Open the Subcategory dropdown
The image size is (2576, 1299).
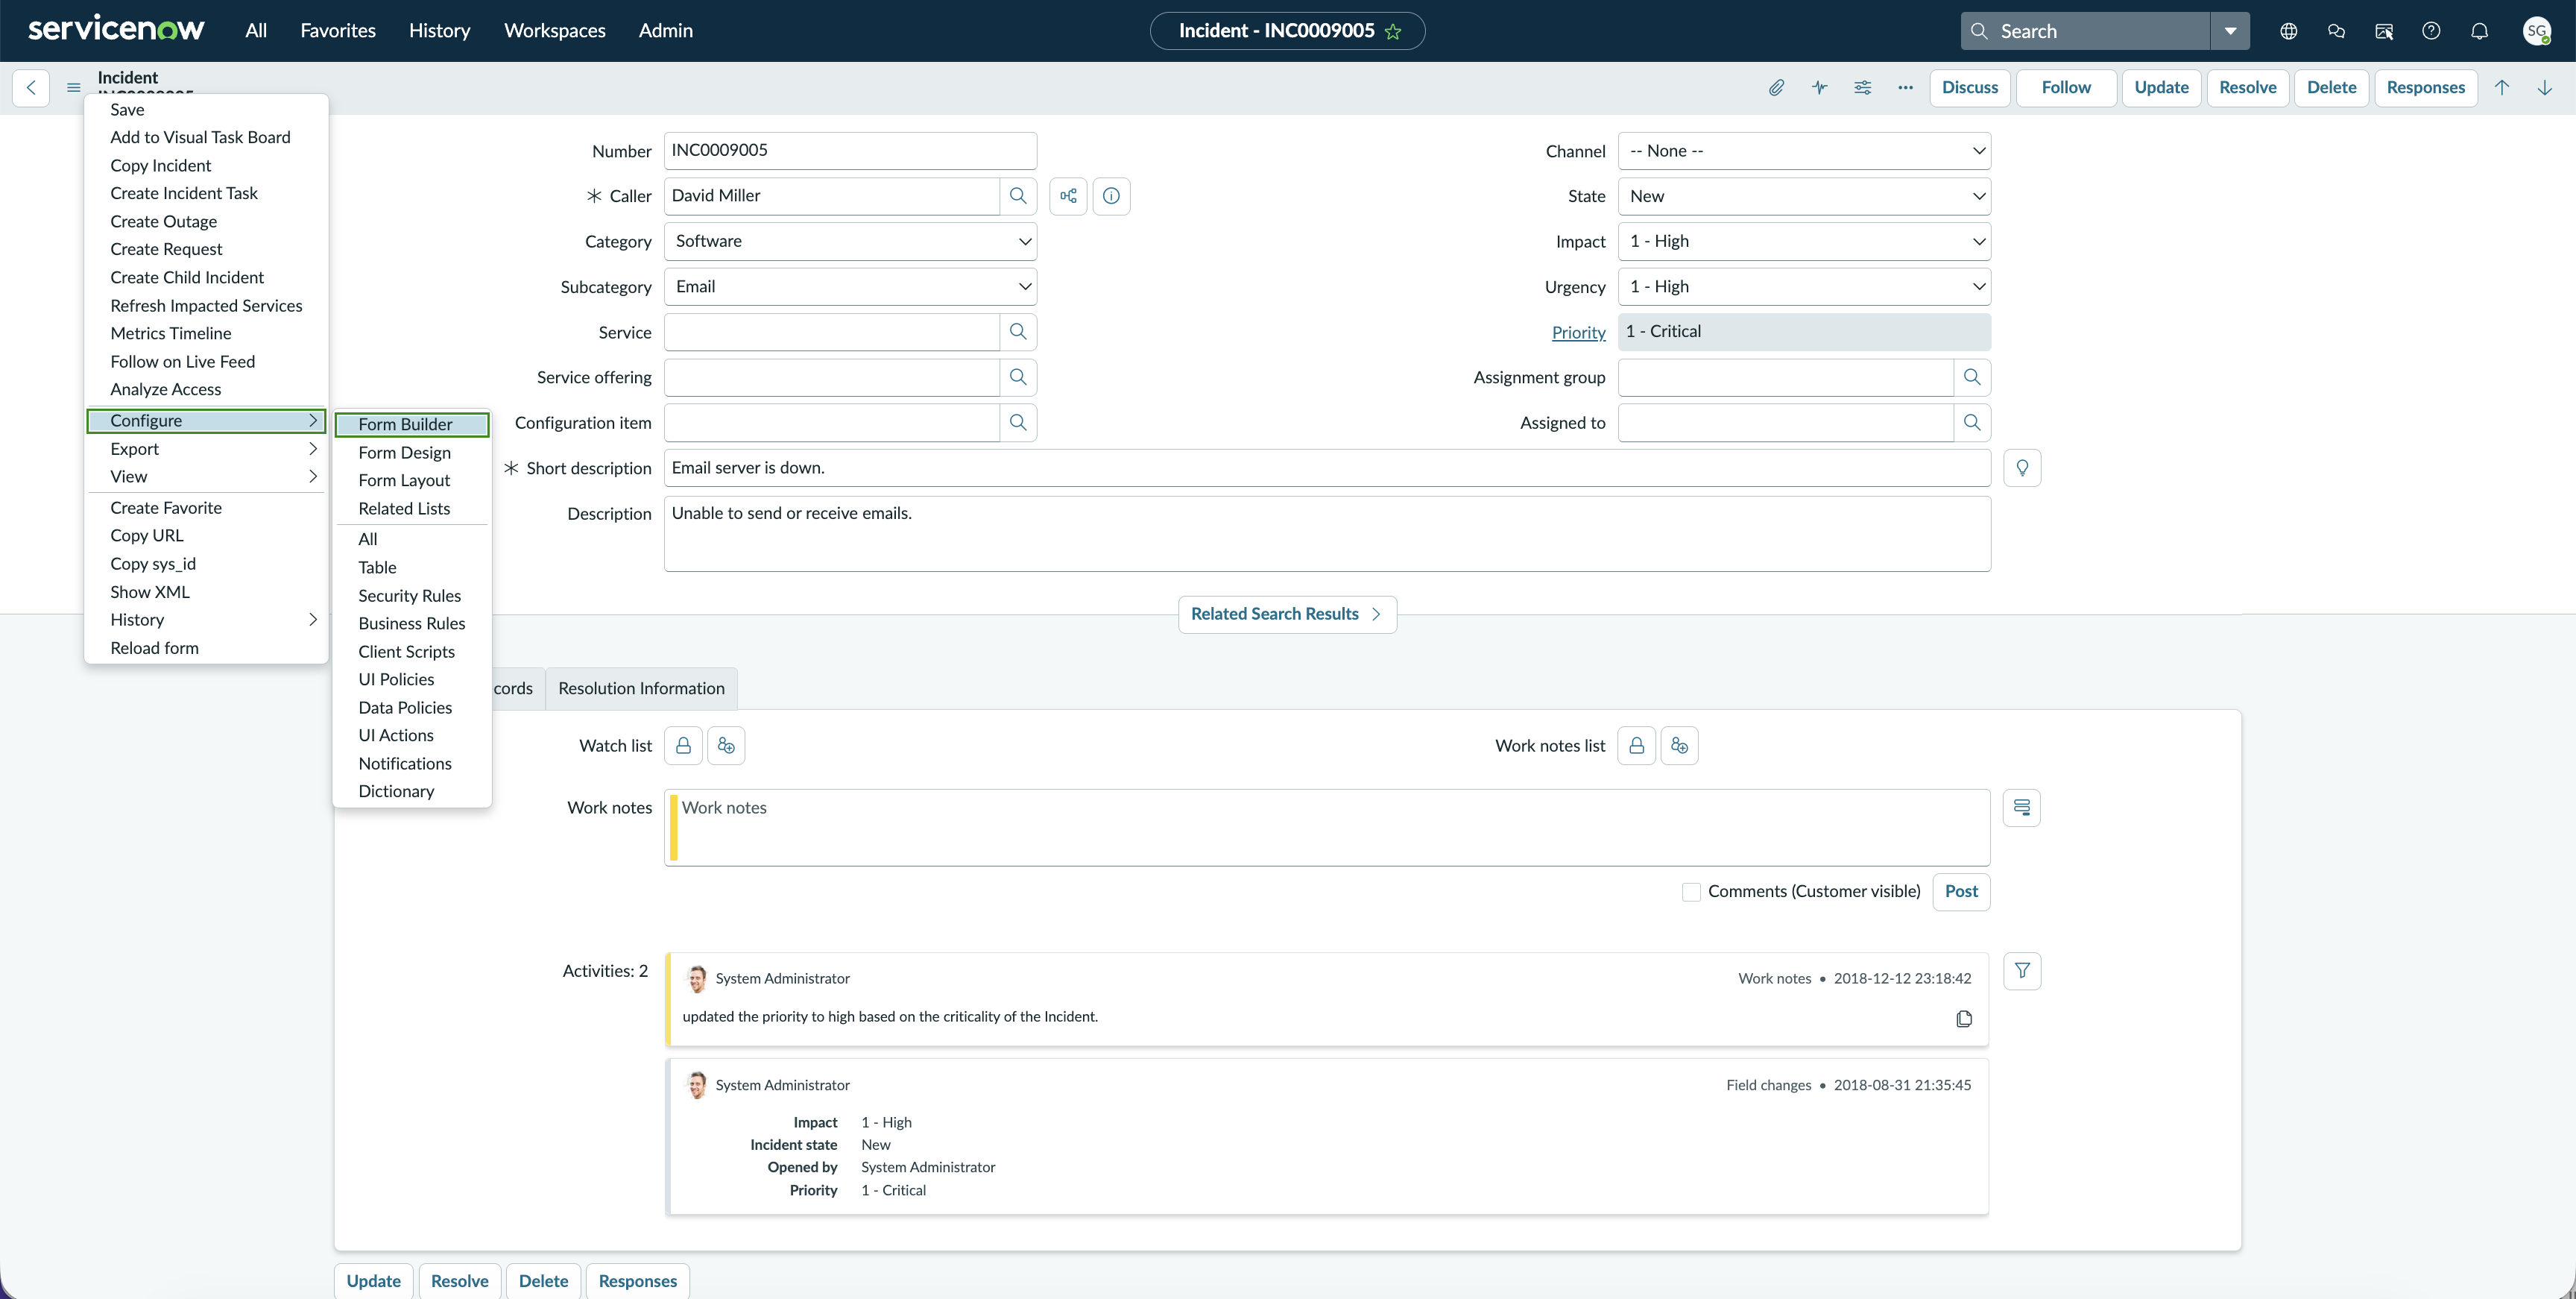tap(850, 287)
